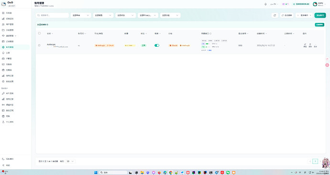
Task: Open Google Chrome from the Windows taskbar
Action: pyautogui.click(x=171, y=173)
